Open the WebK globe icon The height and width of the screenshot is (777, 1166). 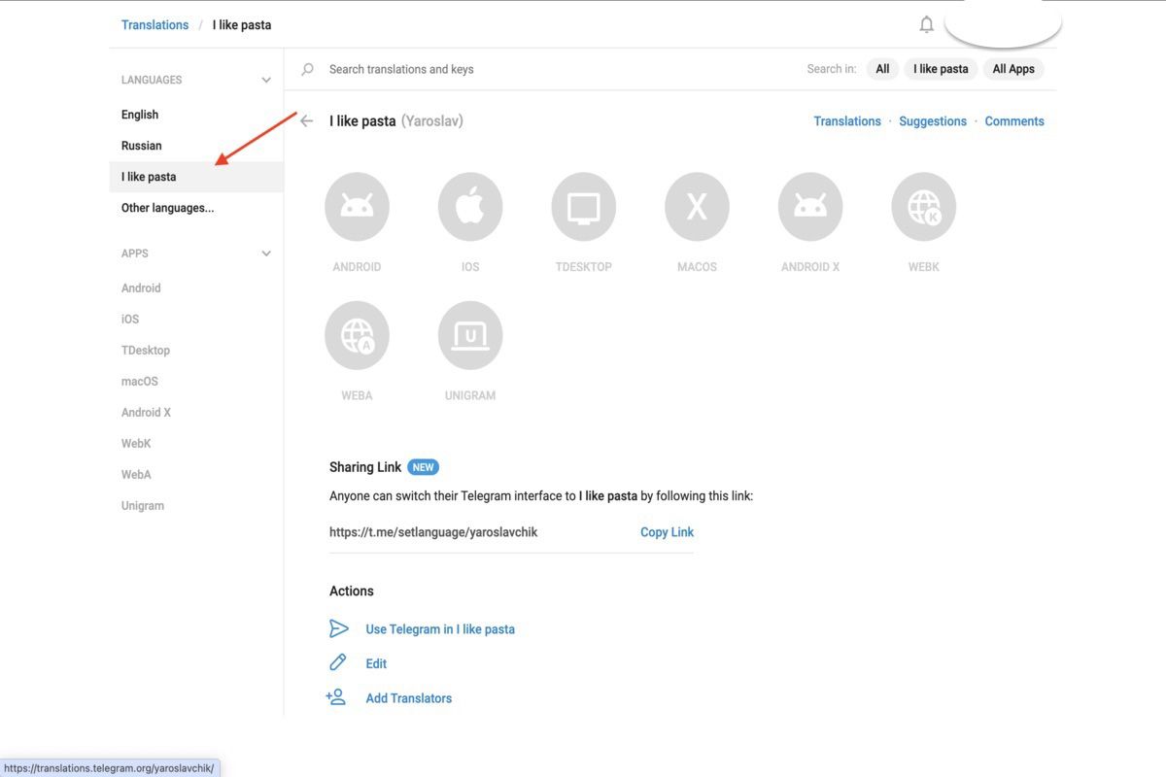[923, 207]
